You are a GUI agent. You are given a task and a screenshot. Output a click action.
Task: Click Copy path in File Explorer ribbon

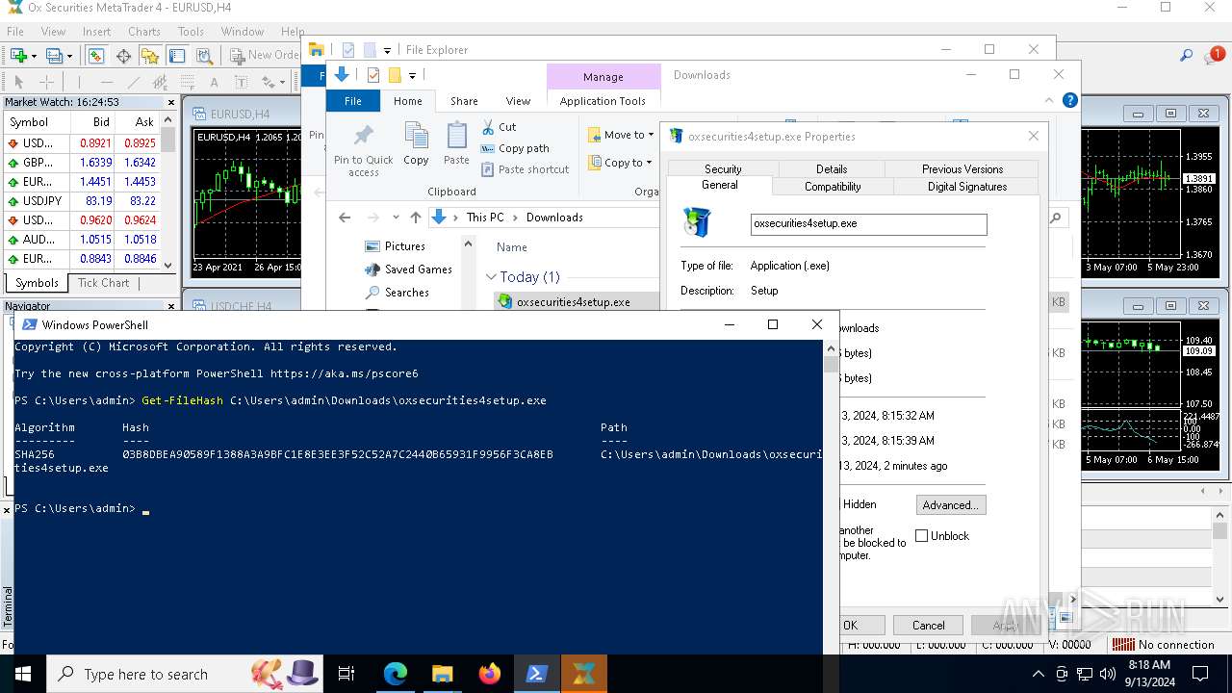pyautogui.click(x=515, y=148)
